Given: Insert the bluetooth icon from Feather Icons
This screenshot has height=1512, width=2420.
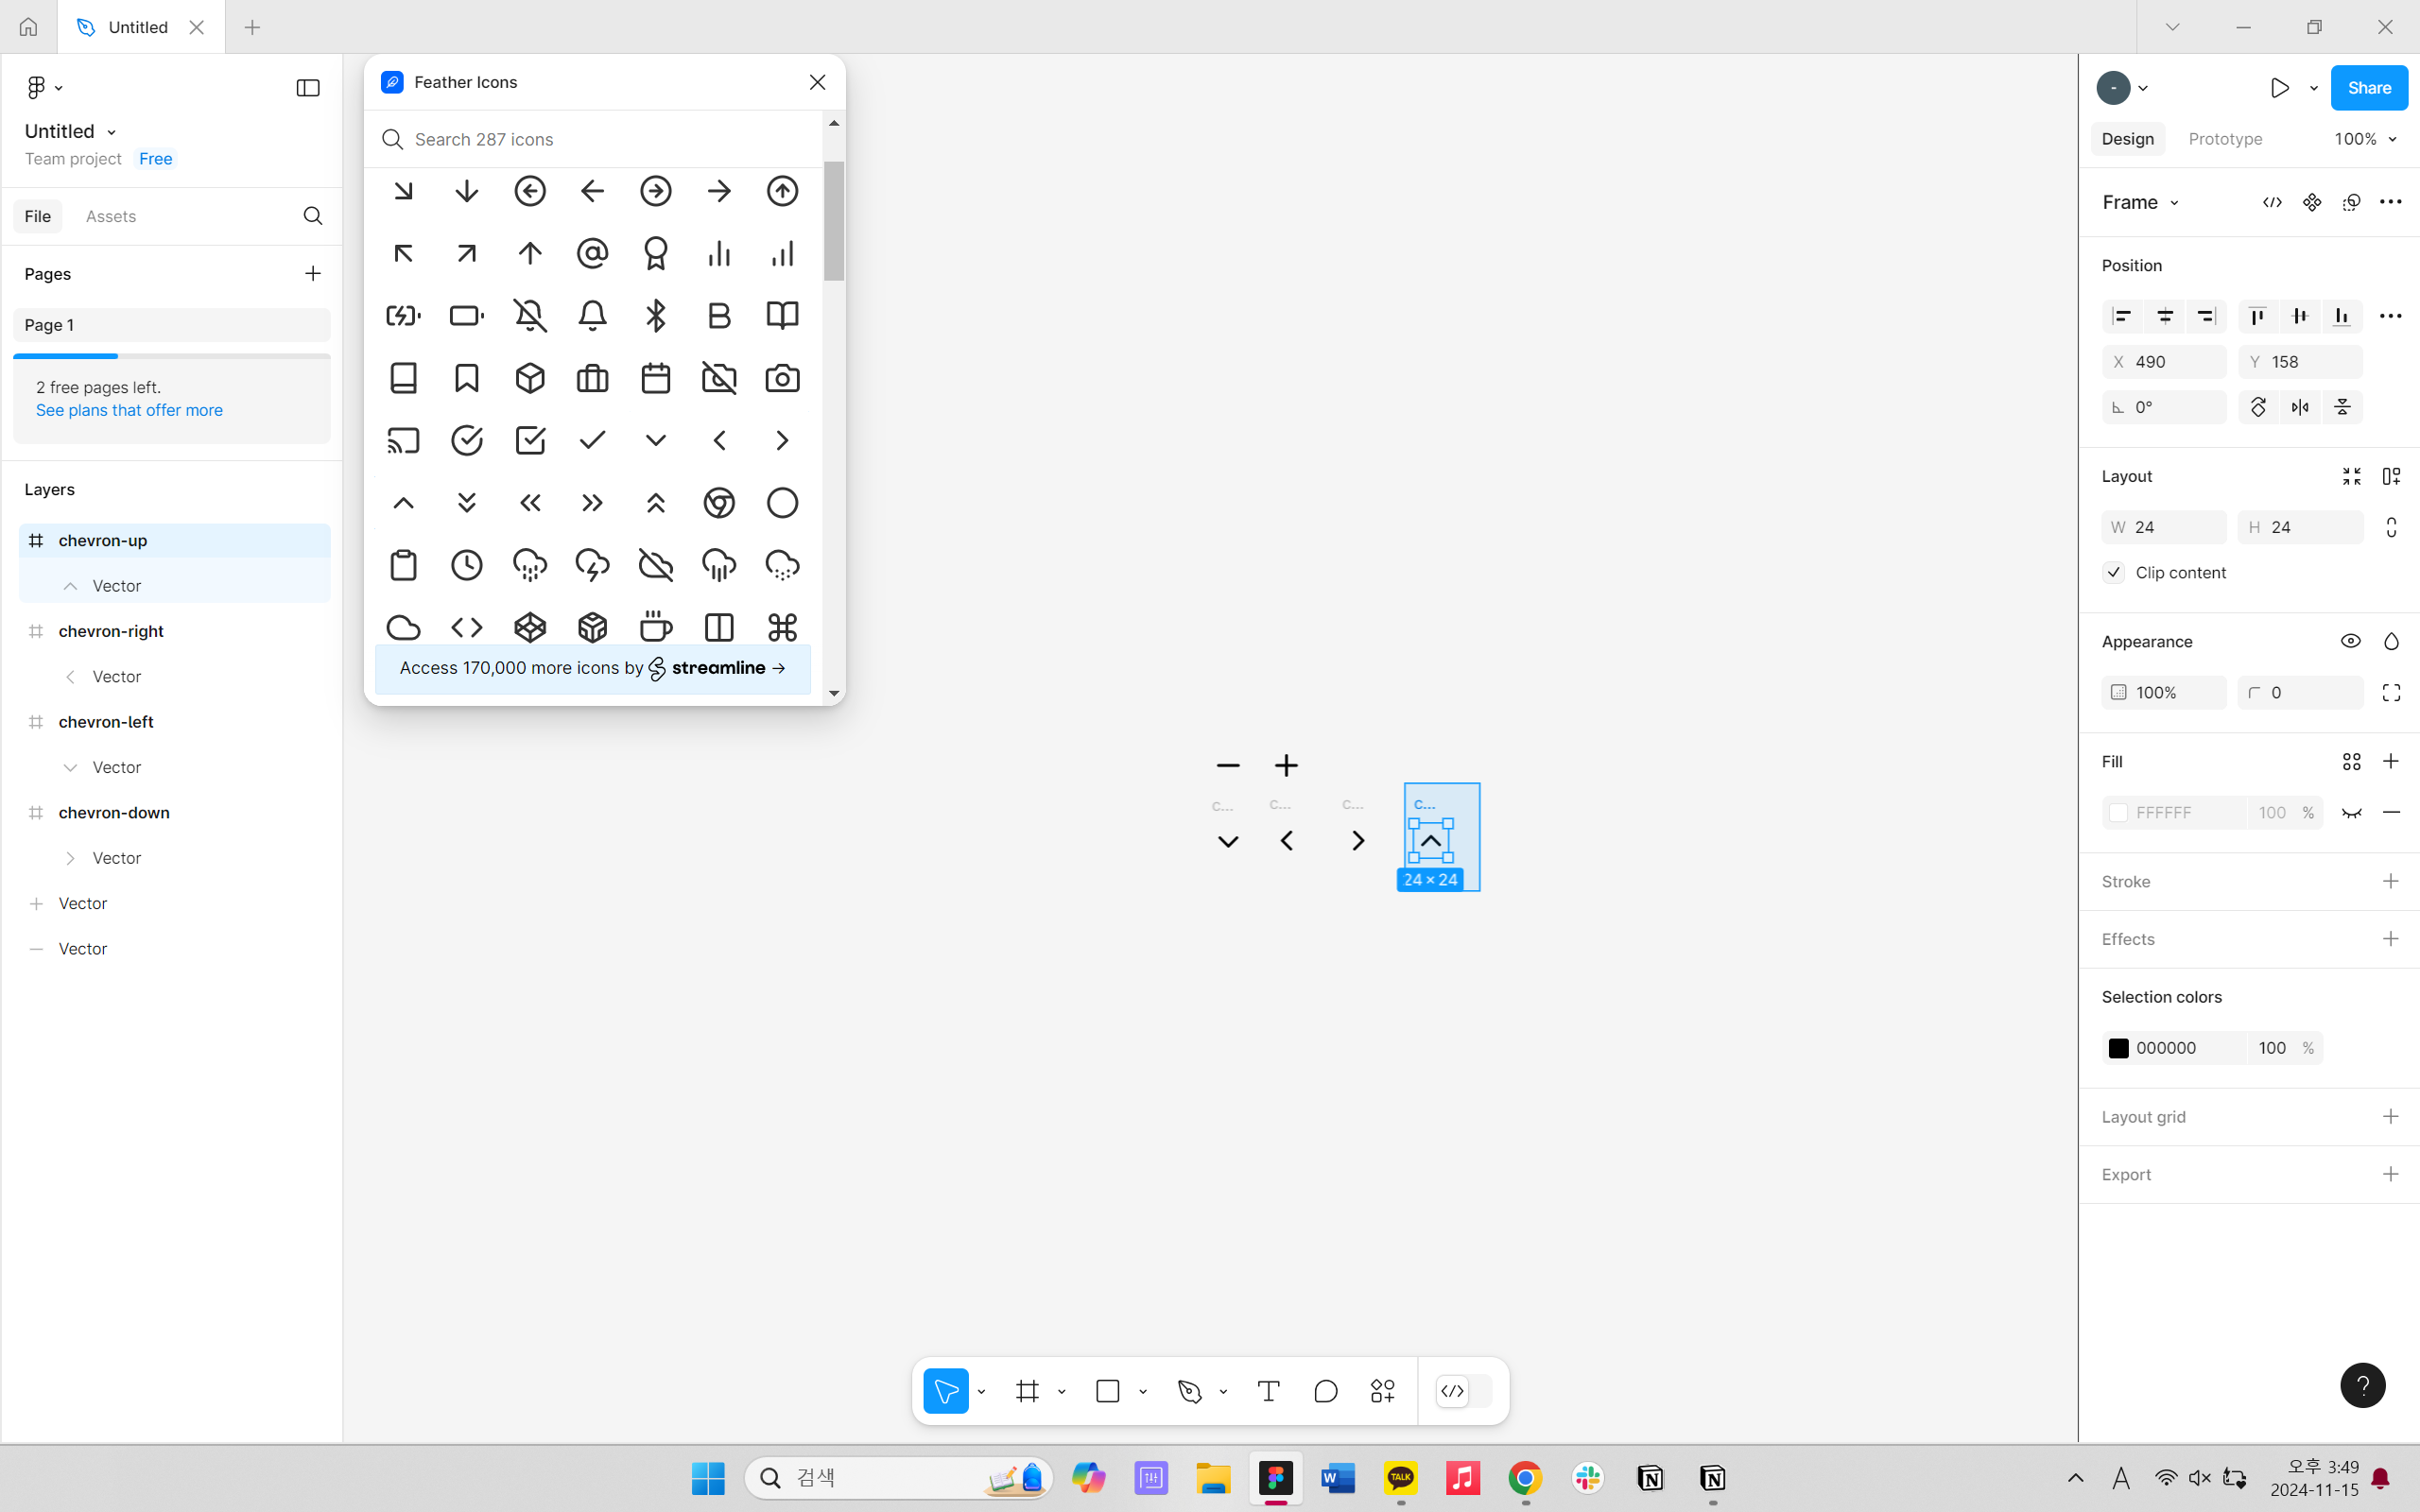Looking at the screenshot, I should (656, 316).
